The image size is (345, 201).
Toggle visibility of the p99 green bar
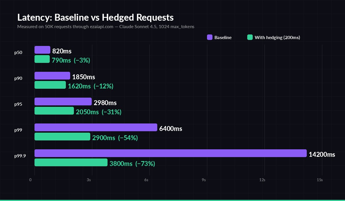point(63,136)
